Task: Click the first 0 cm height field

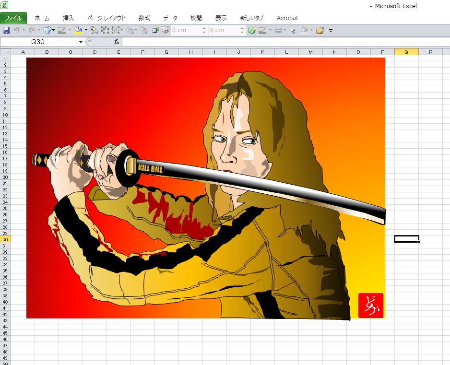Action: pos(186,30)
